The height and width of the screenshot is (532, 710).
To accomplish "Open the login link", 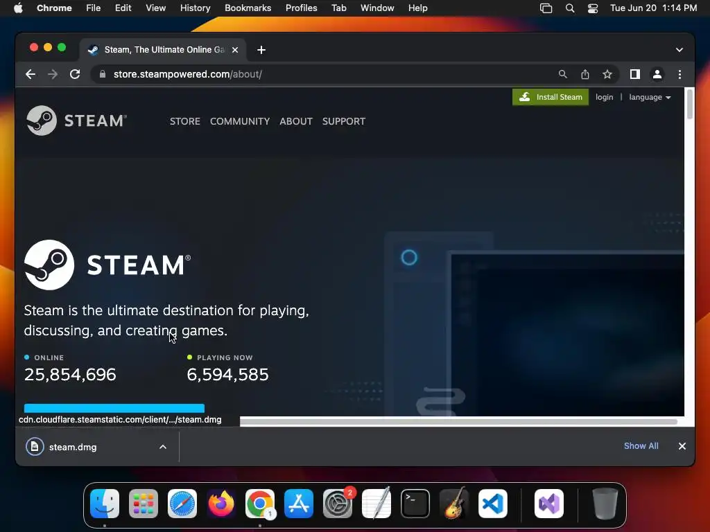I will [604, 97].
